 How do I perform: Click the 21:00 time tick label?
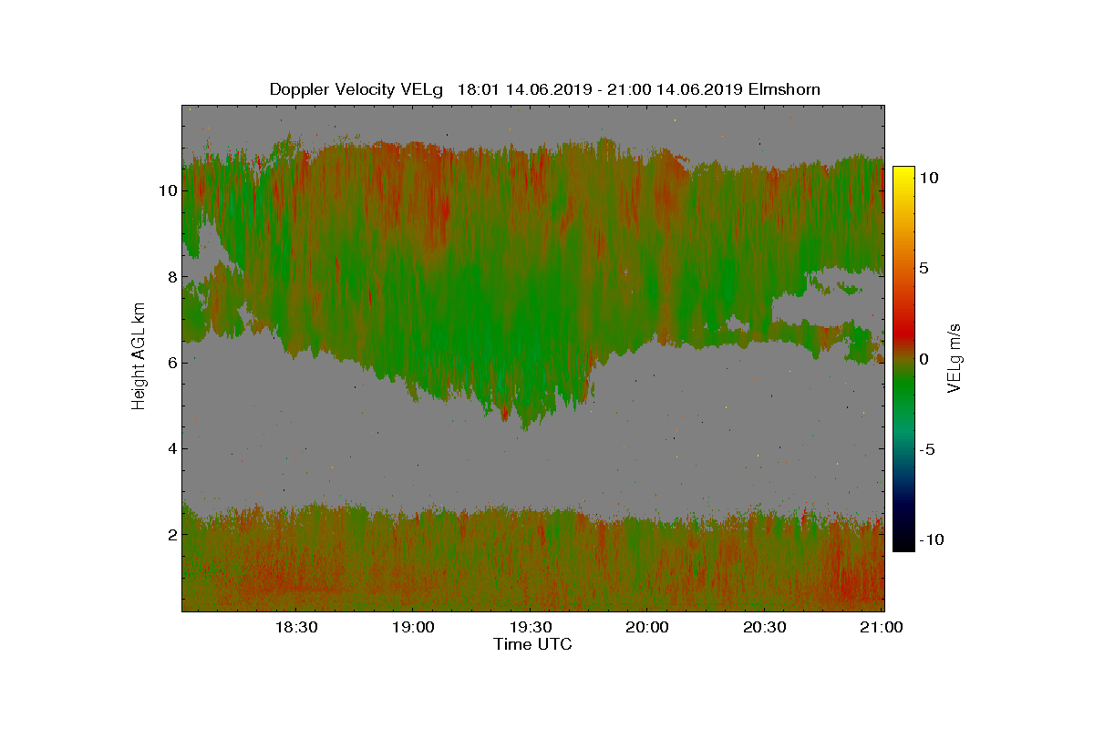coord(882,627)
